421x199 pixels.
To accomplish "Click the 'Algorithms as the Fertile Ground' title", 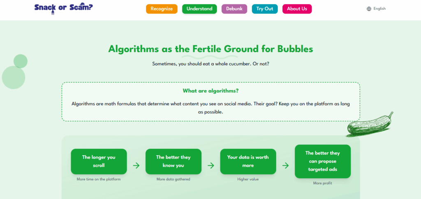I will pyautogui.click(x=210, y=49).
